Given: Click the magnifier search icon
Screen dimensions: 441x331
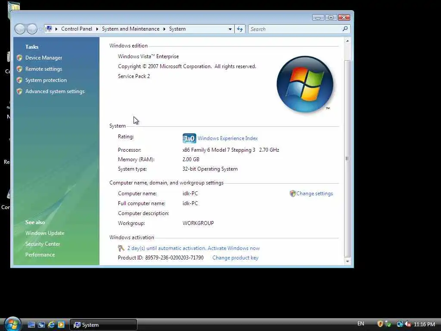Looking at the screenshot, I should point(345,29).
